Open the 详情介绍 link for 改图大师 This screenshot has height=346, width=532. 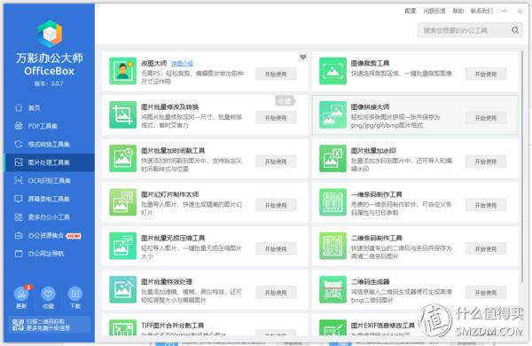182,64
